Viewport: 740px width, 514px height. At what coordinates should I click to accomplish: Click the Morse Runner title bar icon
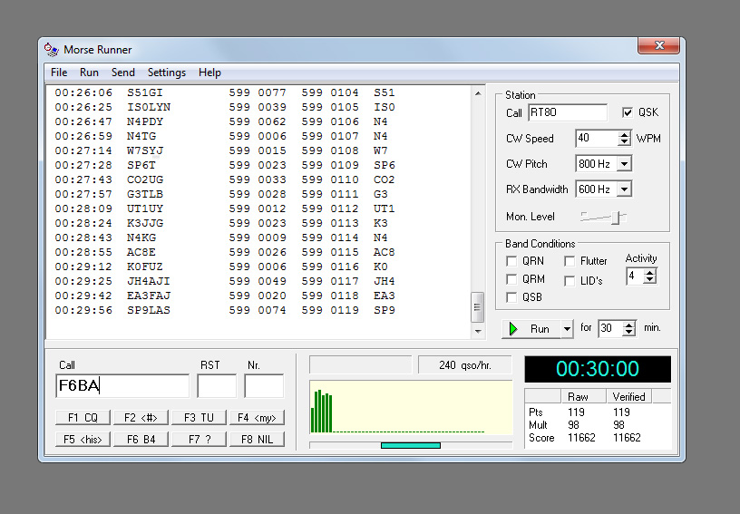(x=51, y=49)
